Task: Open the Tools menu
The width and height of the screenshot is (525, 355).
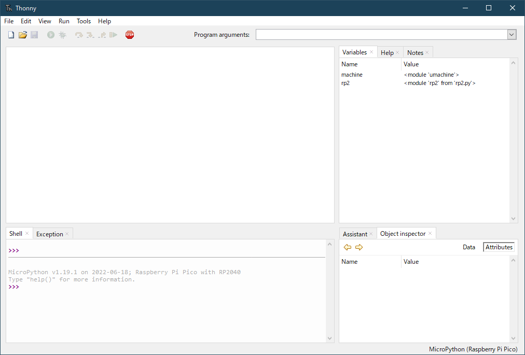Action: pyautogui.click(x=84, y=21)
